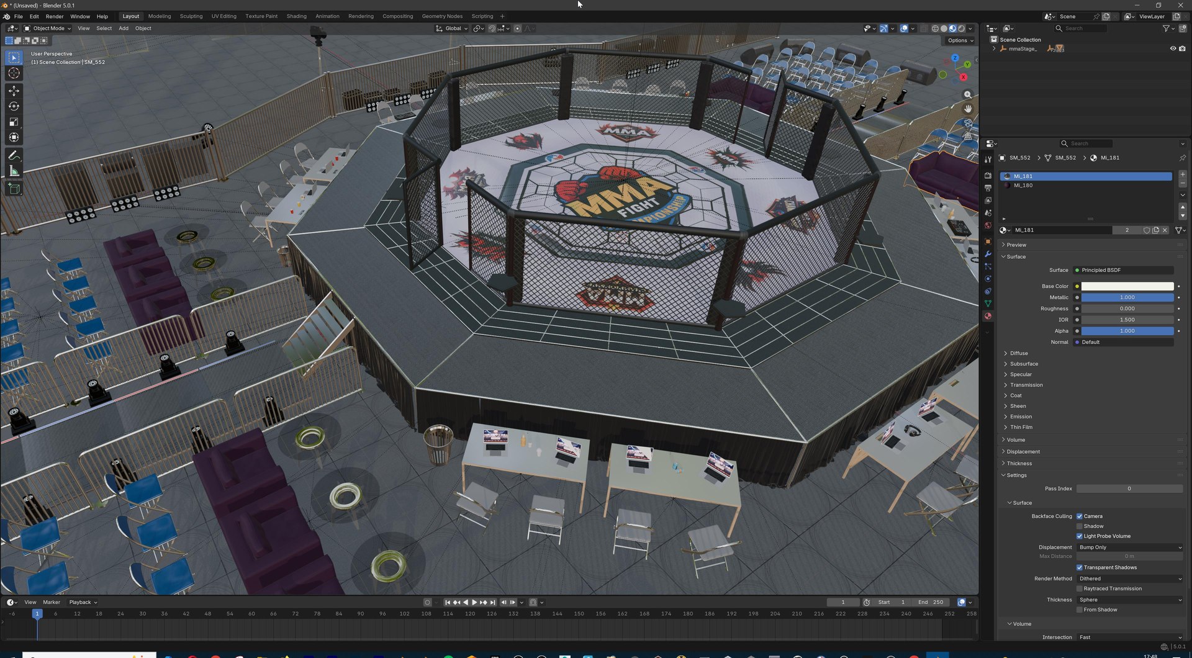This screenshot has width=1192, height=658.
Task: Add a new material slot with plus
Action: point(1182,174)
